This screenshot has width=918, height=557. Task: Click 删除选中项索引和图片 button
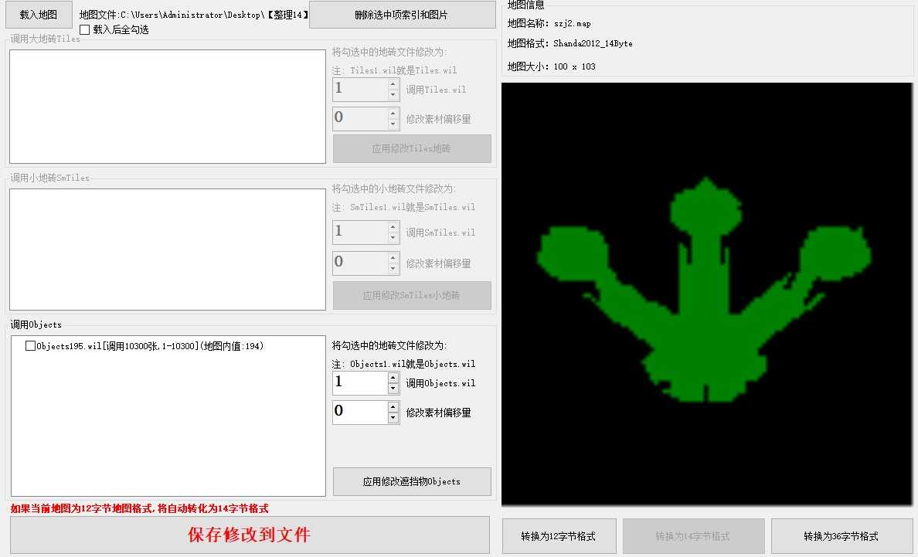coord(402,15)
